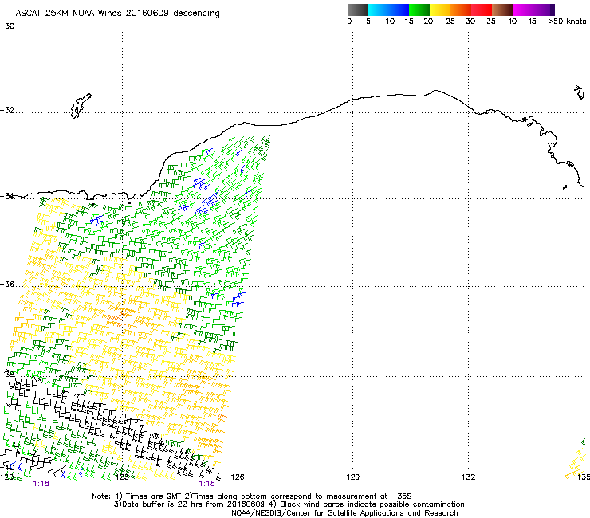Click the magenta 40–50 knots legend segment
Screen dimensions: 590x518
pos(531,10)
